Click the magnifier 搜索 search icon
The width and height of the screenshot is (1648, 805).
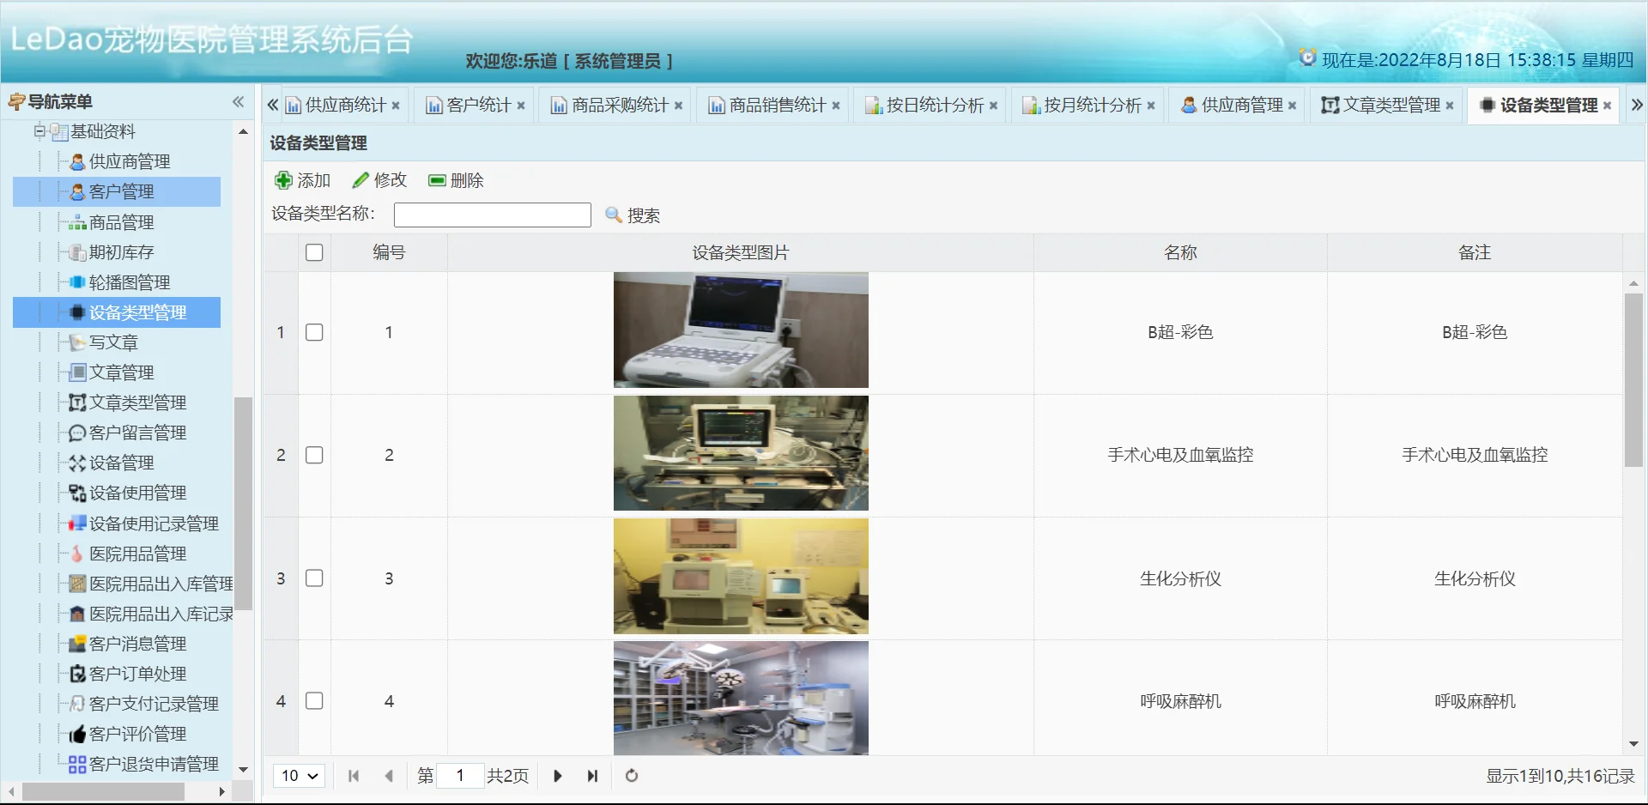(613, 215)
